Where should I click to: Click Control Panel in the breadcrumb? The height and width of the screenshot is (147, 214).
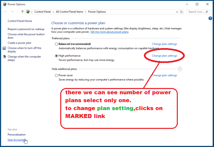[42, 12]
